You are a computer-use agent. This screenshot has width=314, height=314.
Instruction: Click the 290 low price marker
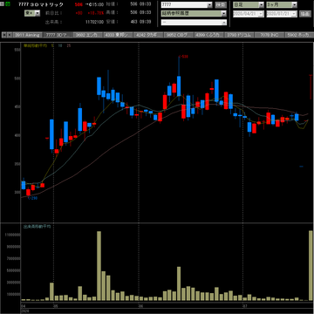(x=32, y=198)
